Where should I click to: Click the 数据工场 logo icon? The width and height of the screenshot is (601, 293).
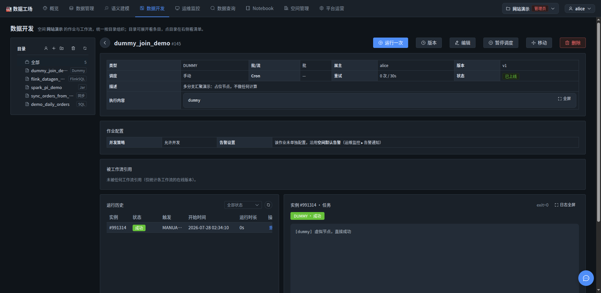coord(9,9)
